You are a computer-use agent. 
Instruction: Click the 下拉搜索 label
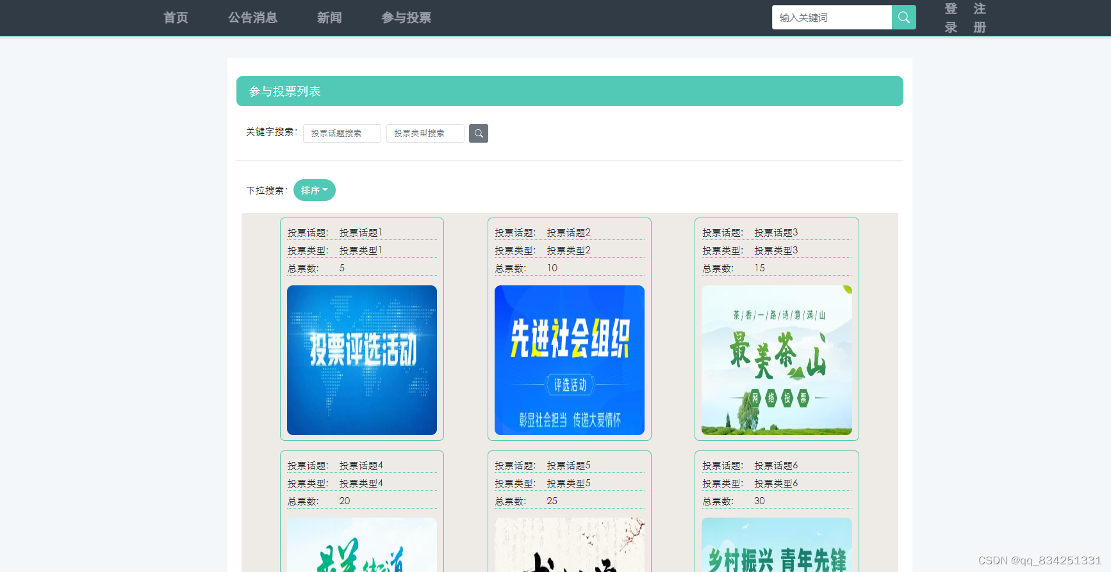[267, 191]
